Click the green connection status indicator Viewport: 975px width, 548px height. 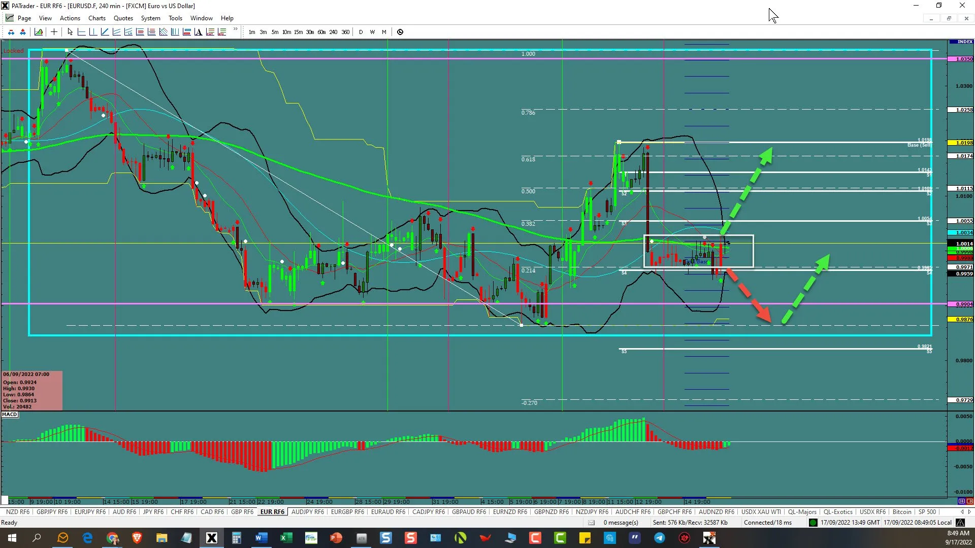(x=813, y=523)
